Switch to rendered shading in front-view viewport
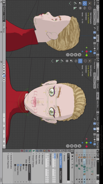103x184 pixels. click(x=95, y=144)
